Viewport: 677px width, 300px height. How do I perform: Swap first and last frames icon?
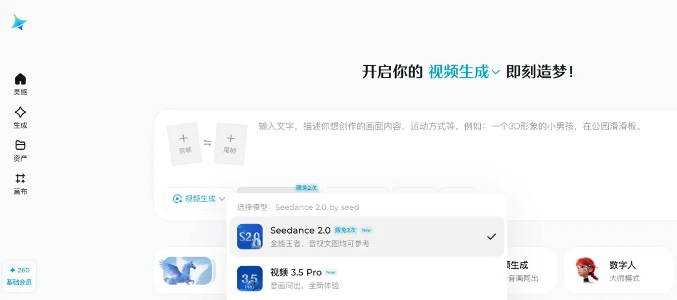pyautogui.click(x=207, y=143)
